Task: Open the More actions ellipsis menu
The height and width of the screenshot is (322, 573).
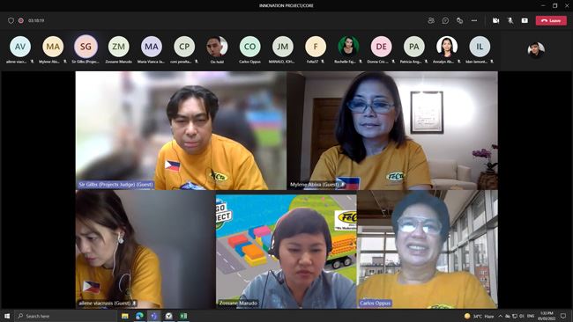Action: pos(474,20)
